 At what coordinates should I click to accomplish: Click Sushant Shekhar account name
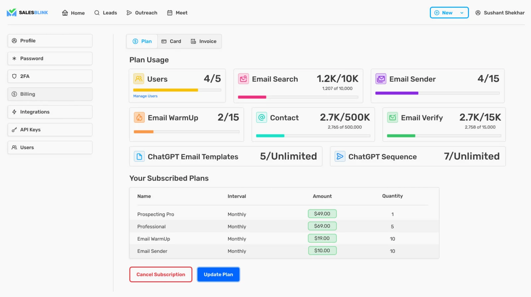[504, 13]
